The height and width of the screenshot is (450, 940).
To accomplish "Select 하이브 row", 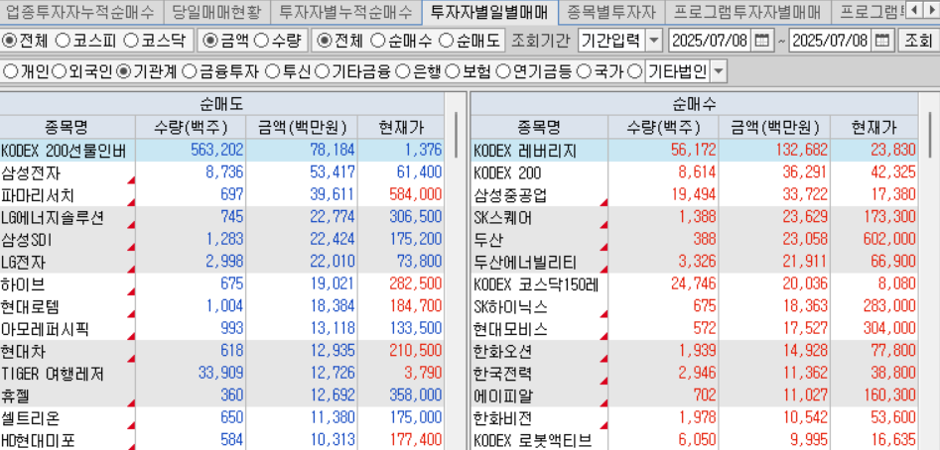I will point(221,284).
